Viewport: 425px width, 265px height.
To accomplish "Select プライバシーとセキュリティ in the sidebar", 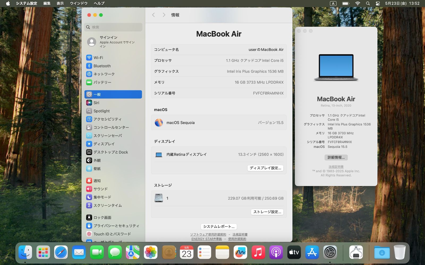I will (113, 226).
